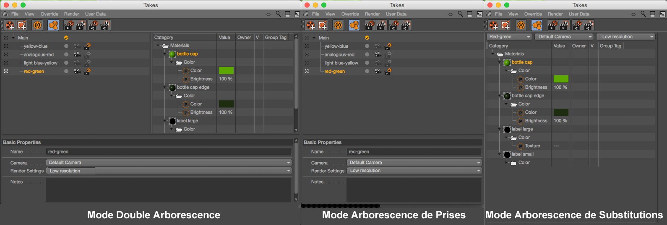The width and height of the screenshot is (667, 225).
Task: Toggle the grey dot beside analogous-red, middle window
Action: pos(367,54)
